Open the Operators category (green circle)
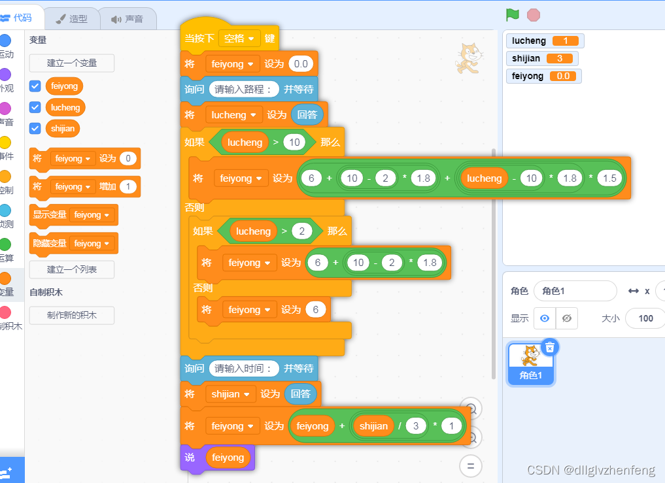The image size is (665, 483). coord(5,244)
